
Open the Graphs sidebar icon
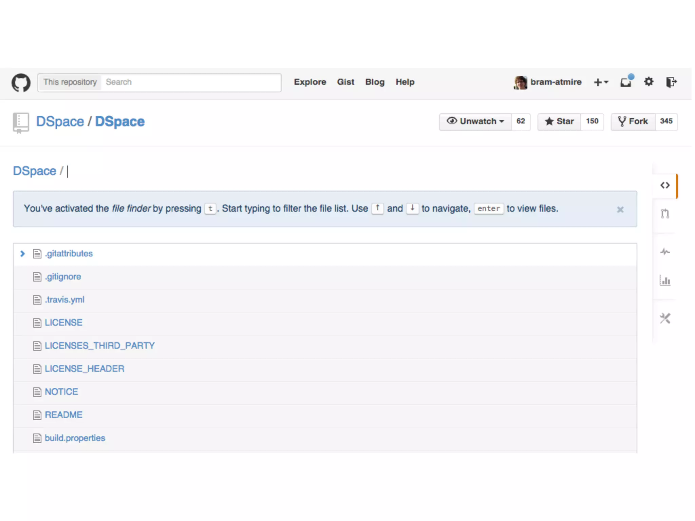click(665, 280)
